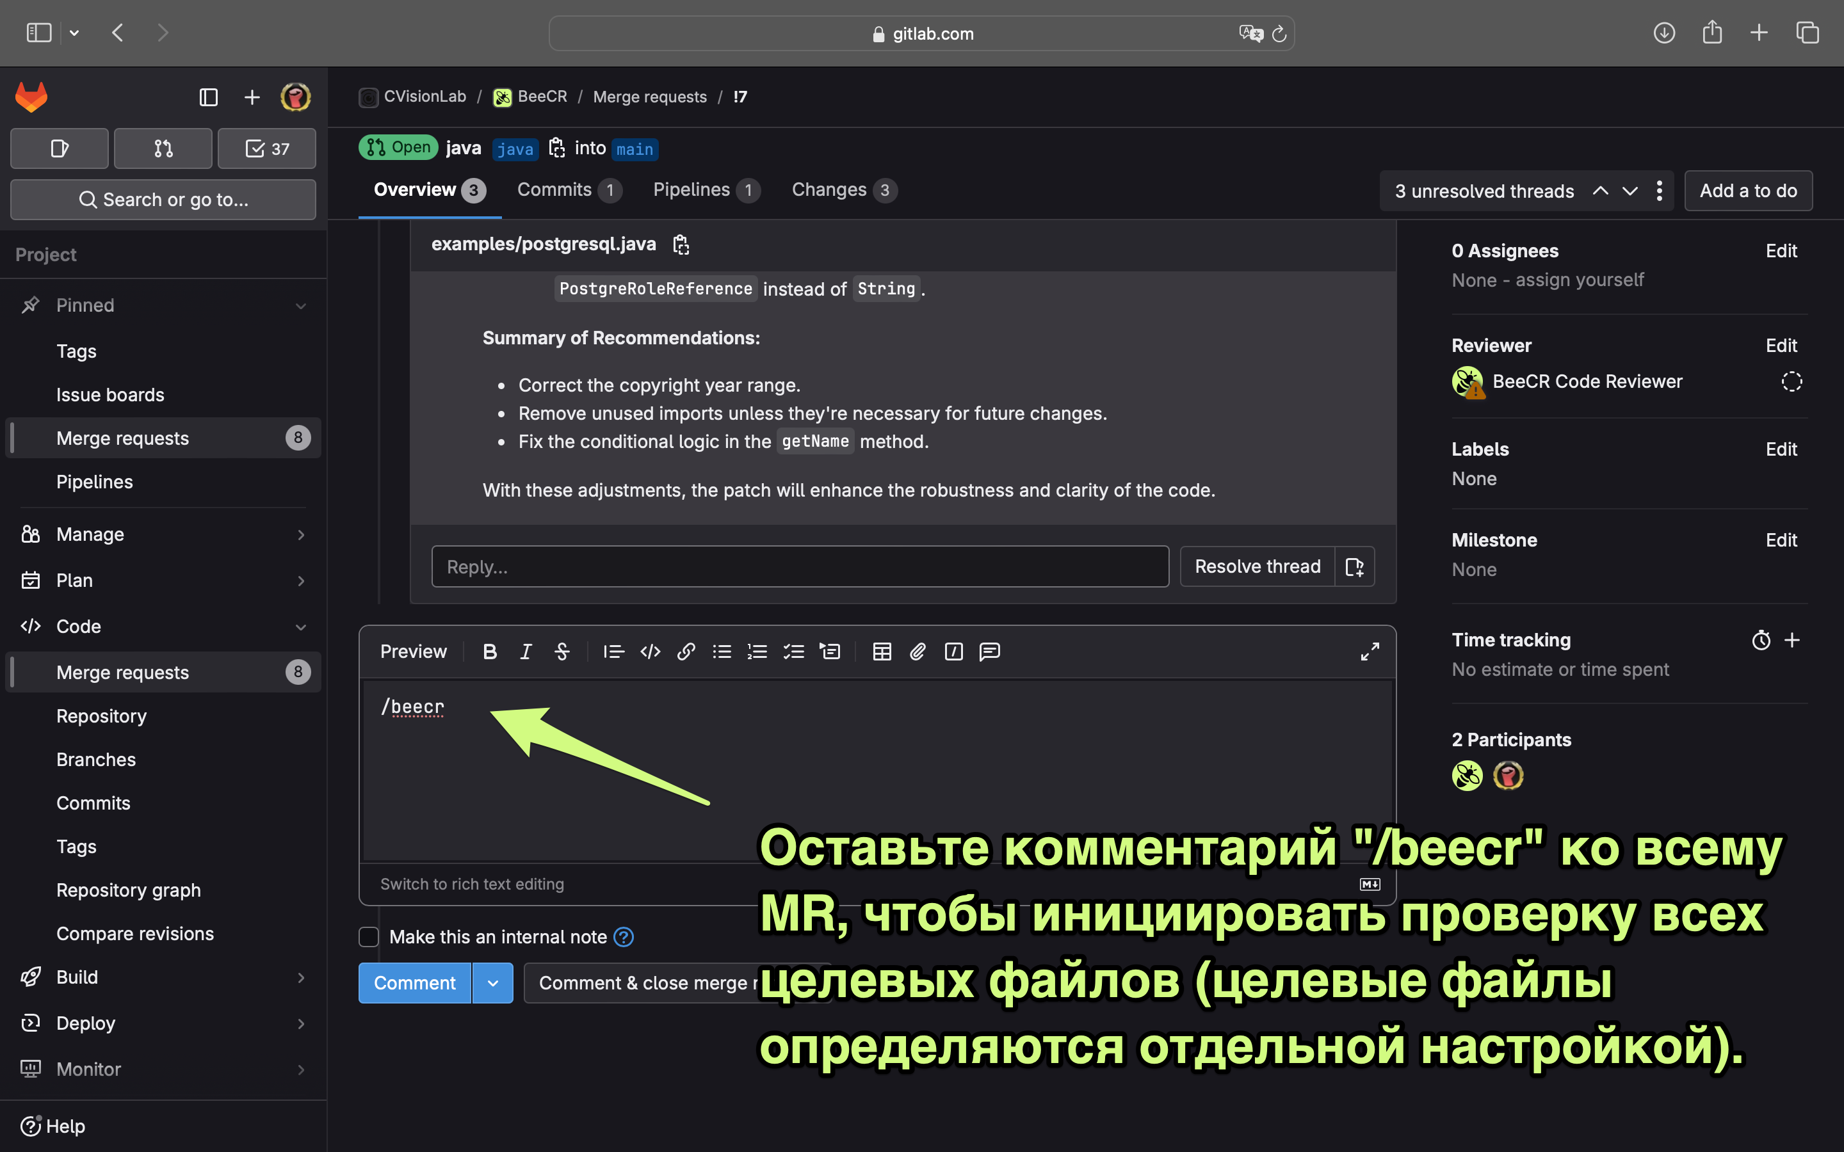Image resolution: width=1844 pixels, height=1152 pixels.
Task: Open Repository graph in sidebar
Action: pyautogui.click(x=129, y=890)
